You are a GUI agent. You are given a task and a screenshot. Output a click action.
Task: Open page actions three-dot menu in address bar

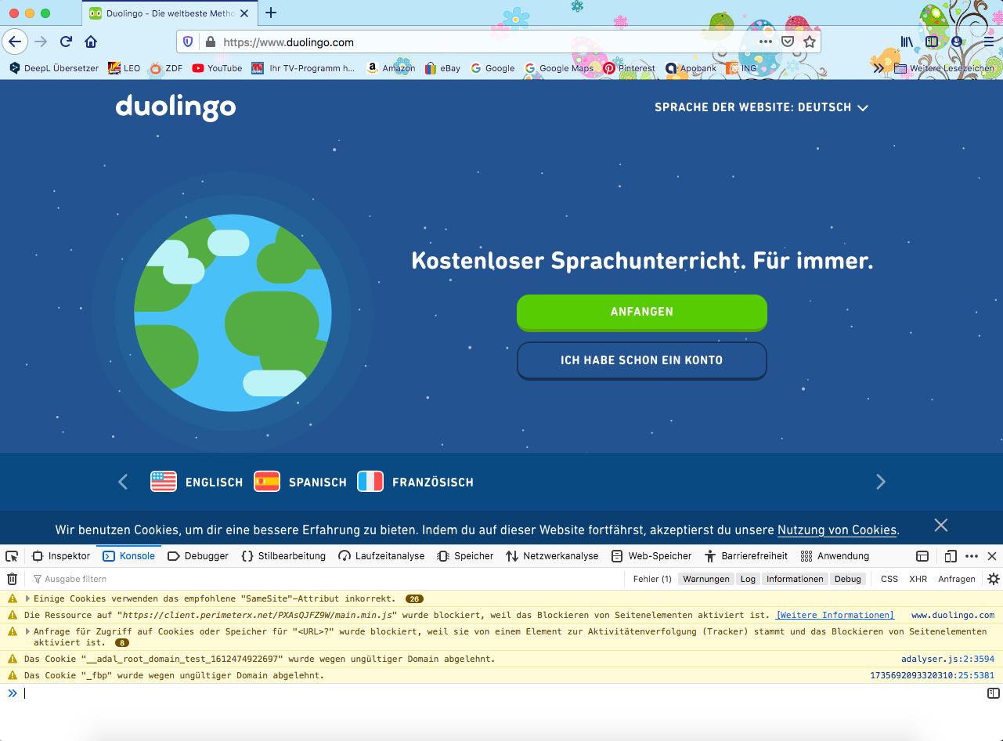pyautogui.click(x=766, y=42)
